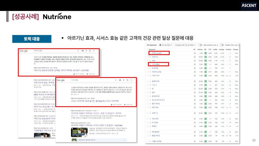Viewport: 259px width, 146px height.
Task: Open 아르기닌 효능과 안전한 섭취법 nutrione result link
Action: pyautogui.click(x=61, y=70)
